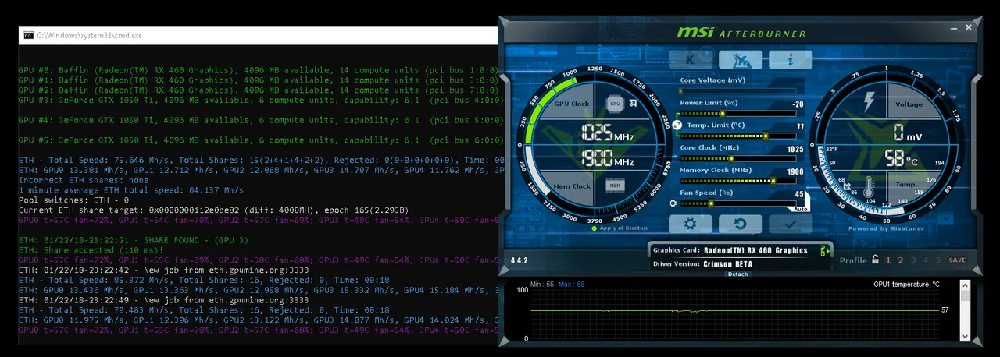Click the Temp. label in right gauge

(906, 185)
